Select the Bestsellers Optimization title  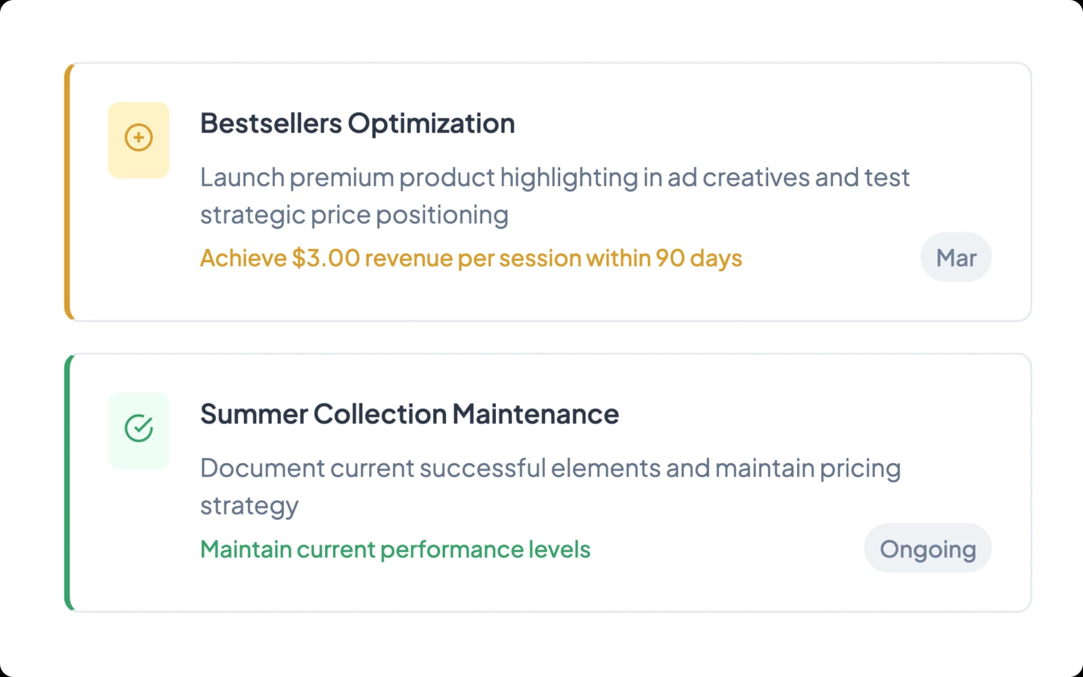point(357,123)
